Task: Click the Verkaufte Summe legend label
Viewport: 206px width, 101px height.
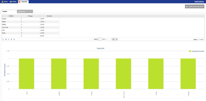Action: click(x=198, y=51)
